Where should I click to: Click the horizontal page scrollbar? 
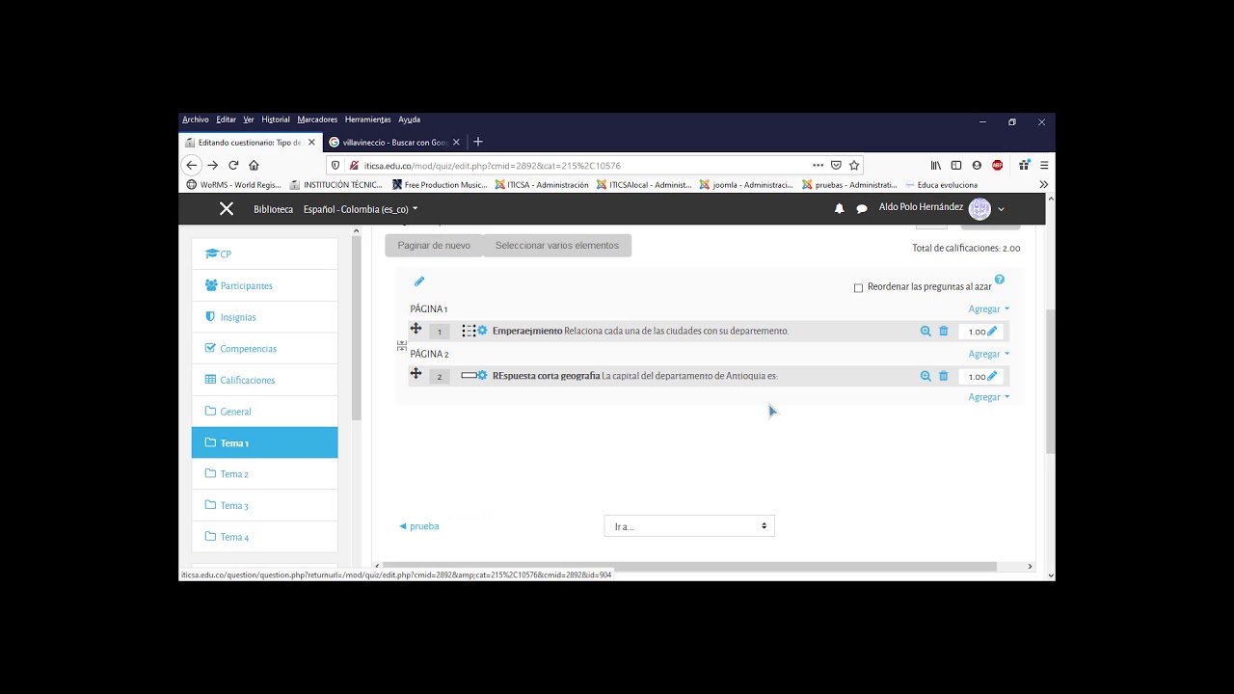coord(689,567)
